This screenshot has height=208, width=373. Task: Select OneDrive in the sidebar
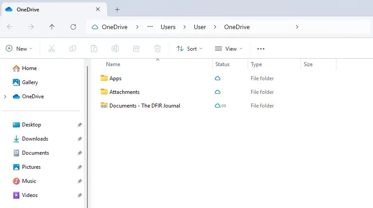point(28,97)
